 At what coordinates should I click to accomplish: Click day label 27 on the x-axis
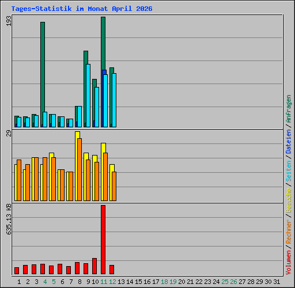click(242, 282)
